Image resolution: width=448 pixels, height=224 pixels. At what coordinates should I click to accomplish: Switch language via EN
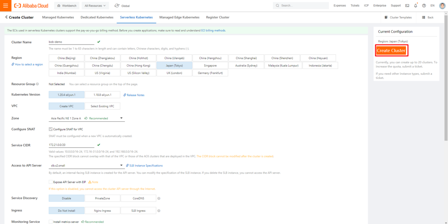coord(432,6)
